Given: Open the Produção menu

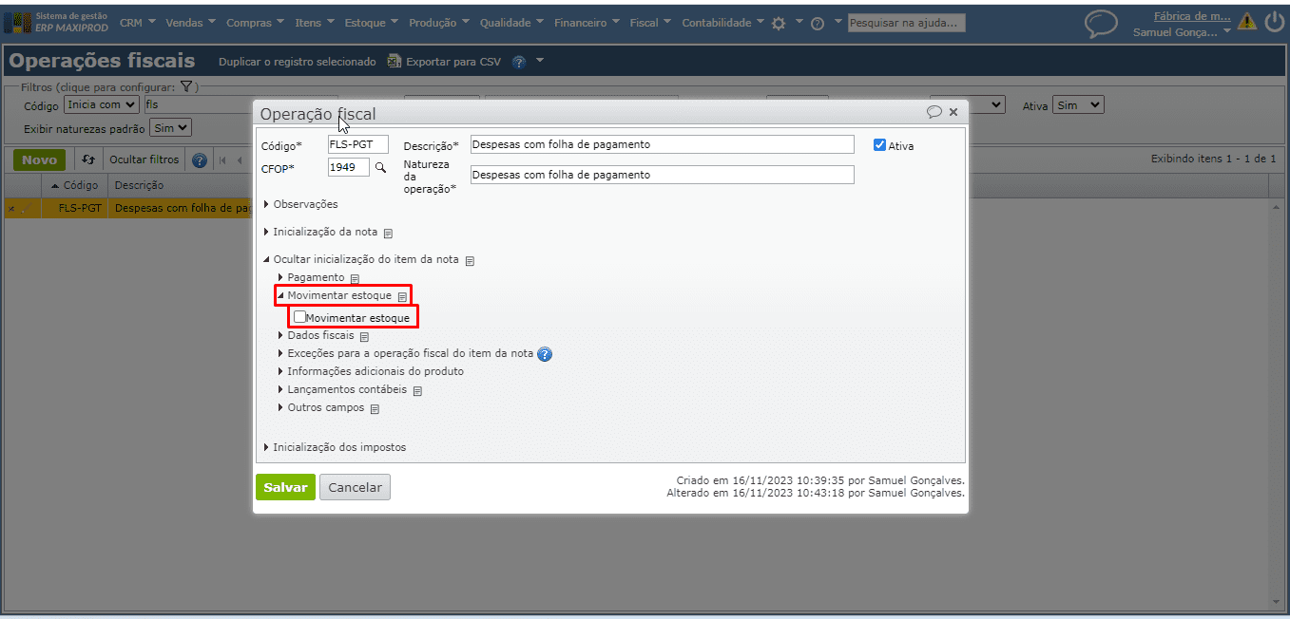Looking at the screenshot, I should point(439,23).
